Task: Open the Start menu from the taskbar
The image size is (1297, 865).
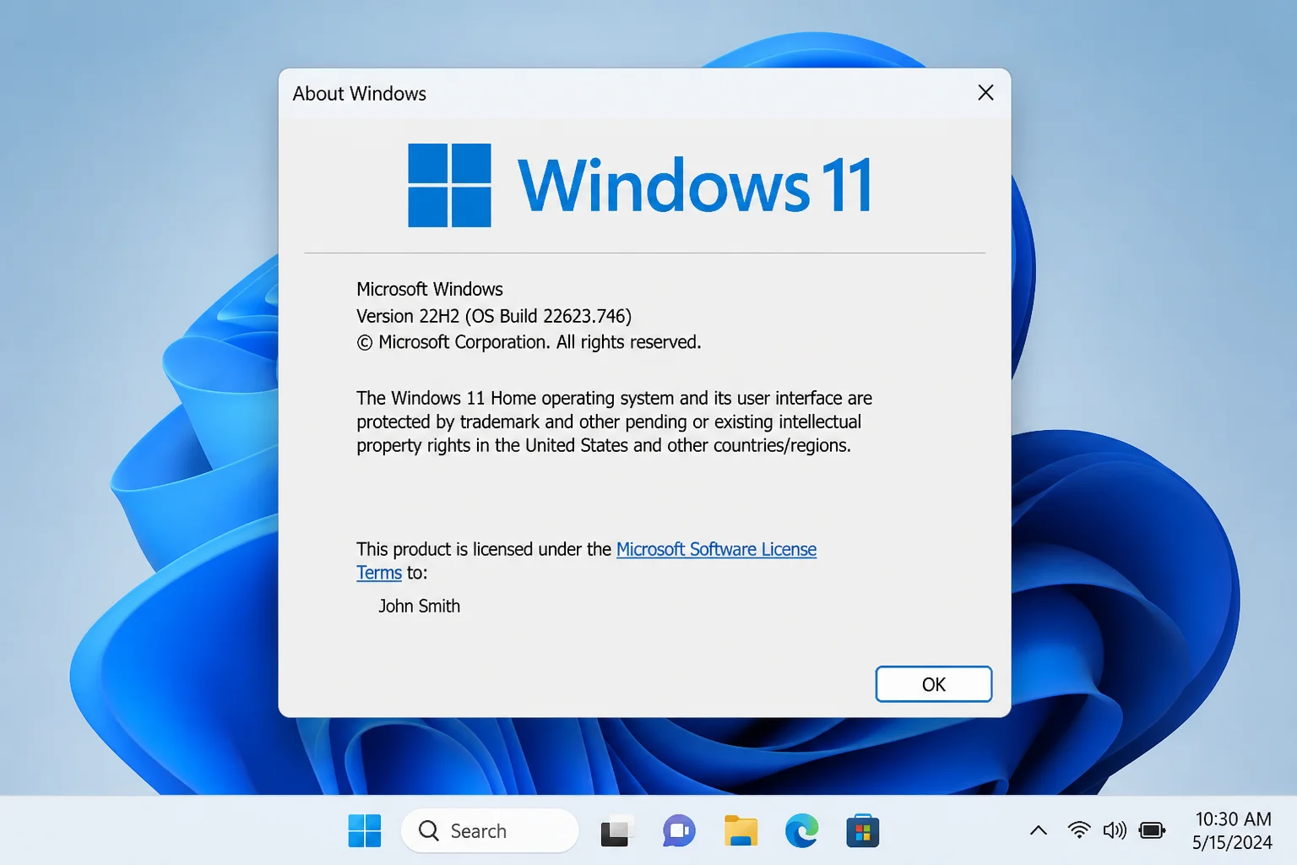Action: click(365, 831)
